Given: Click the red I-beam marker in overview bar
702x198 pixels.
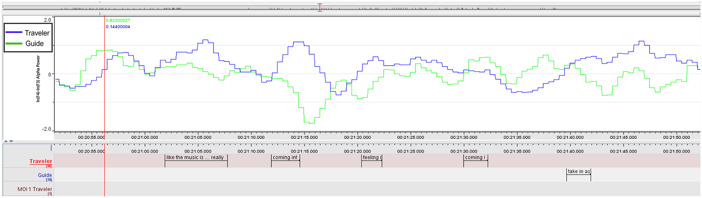Looking at the screenshot, I should (x=320, y=8).
